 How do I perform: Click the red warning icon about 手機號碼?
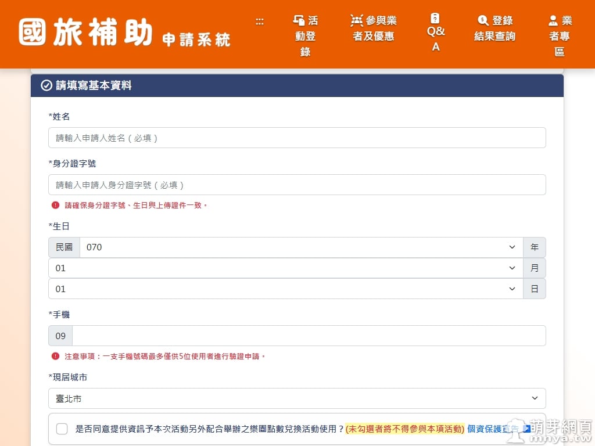(55, 356)
